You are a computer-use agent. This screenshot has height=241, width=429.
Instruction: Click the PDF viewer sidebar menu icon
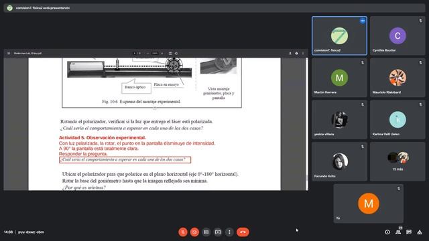click(x=9, y=54)
